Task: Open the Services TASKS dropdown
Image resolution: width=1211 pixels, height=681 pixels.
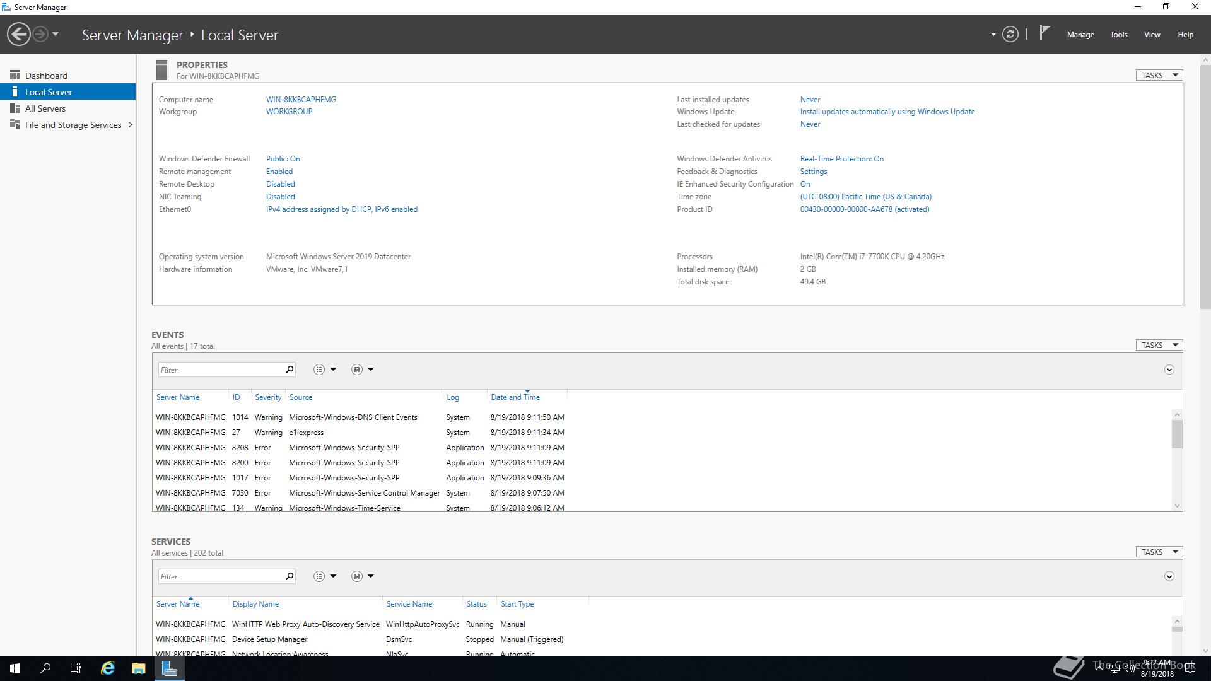Action: [1159, 552]
